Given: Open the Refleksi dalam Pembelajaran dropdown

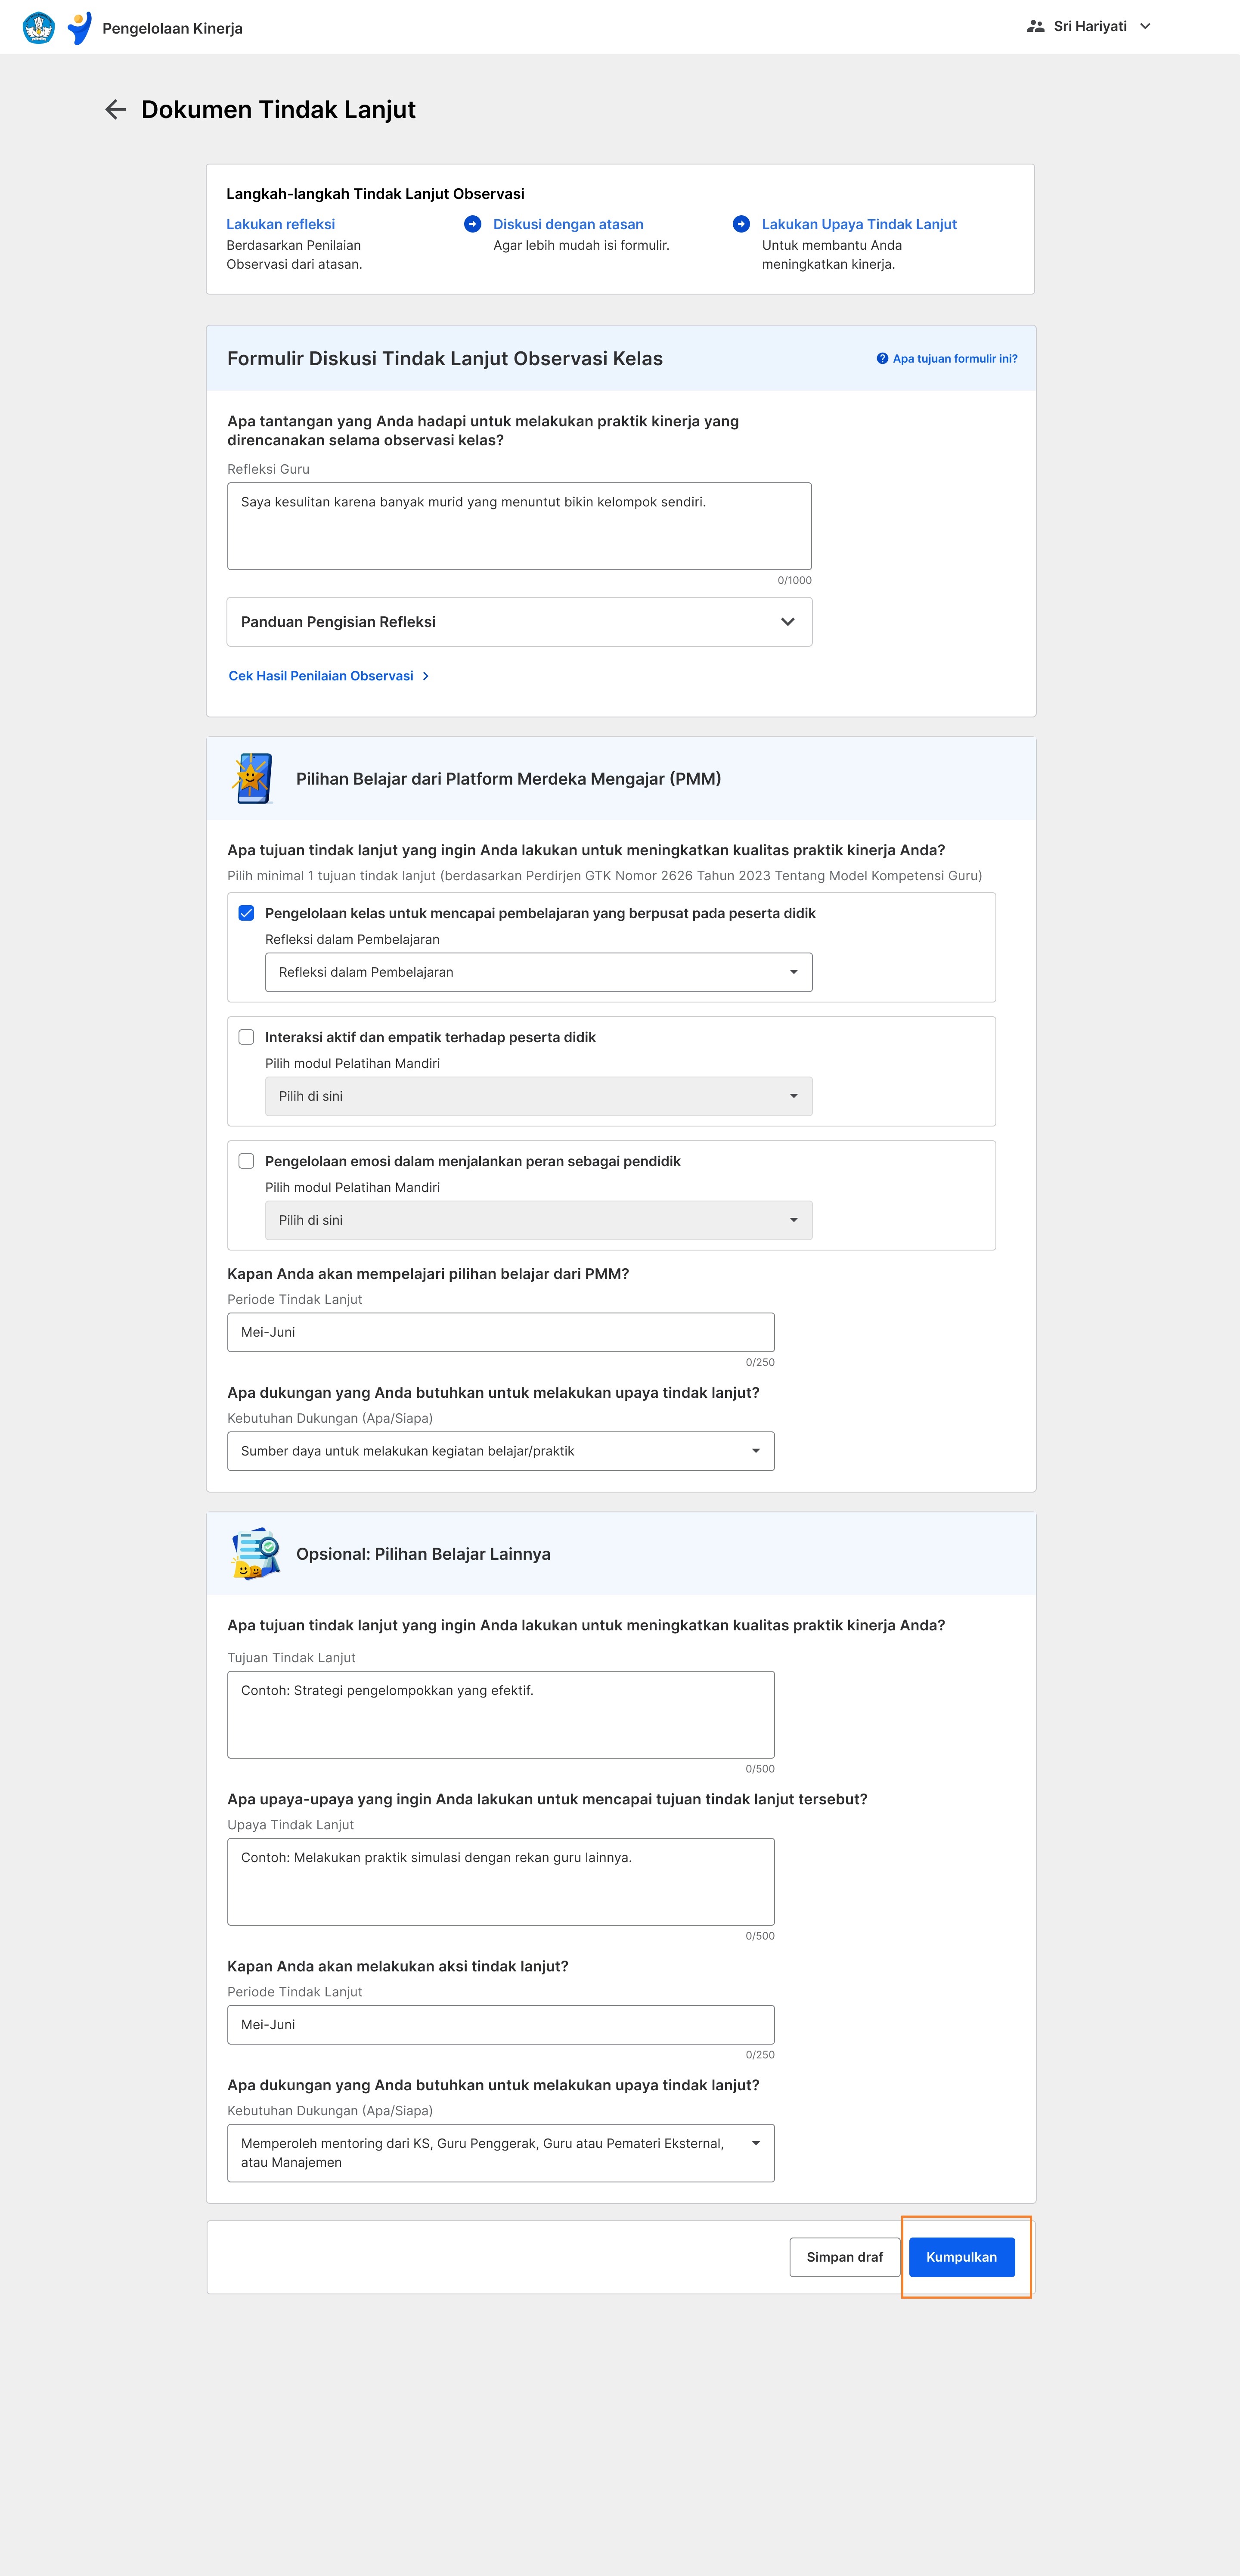Looking at the screenshot, I should (x=538, y=972).
